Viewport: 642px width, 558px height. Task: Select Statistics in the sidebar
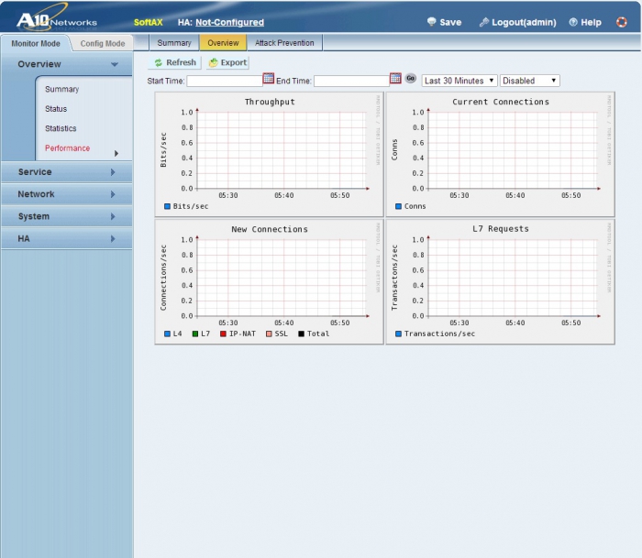[61, 128]
